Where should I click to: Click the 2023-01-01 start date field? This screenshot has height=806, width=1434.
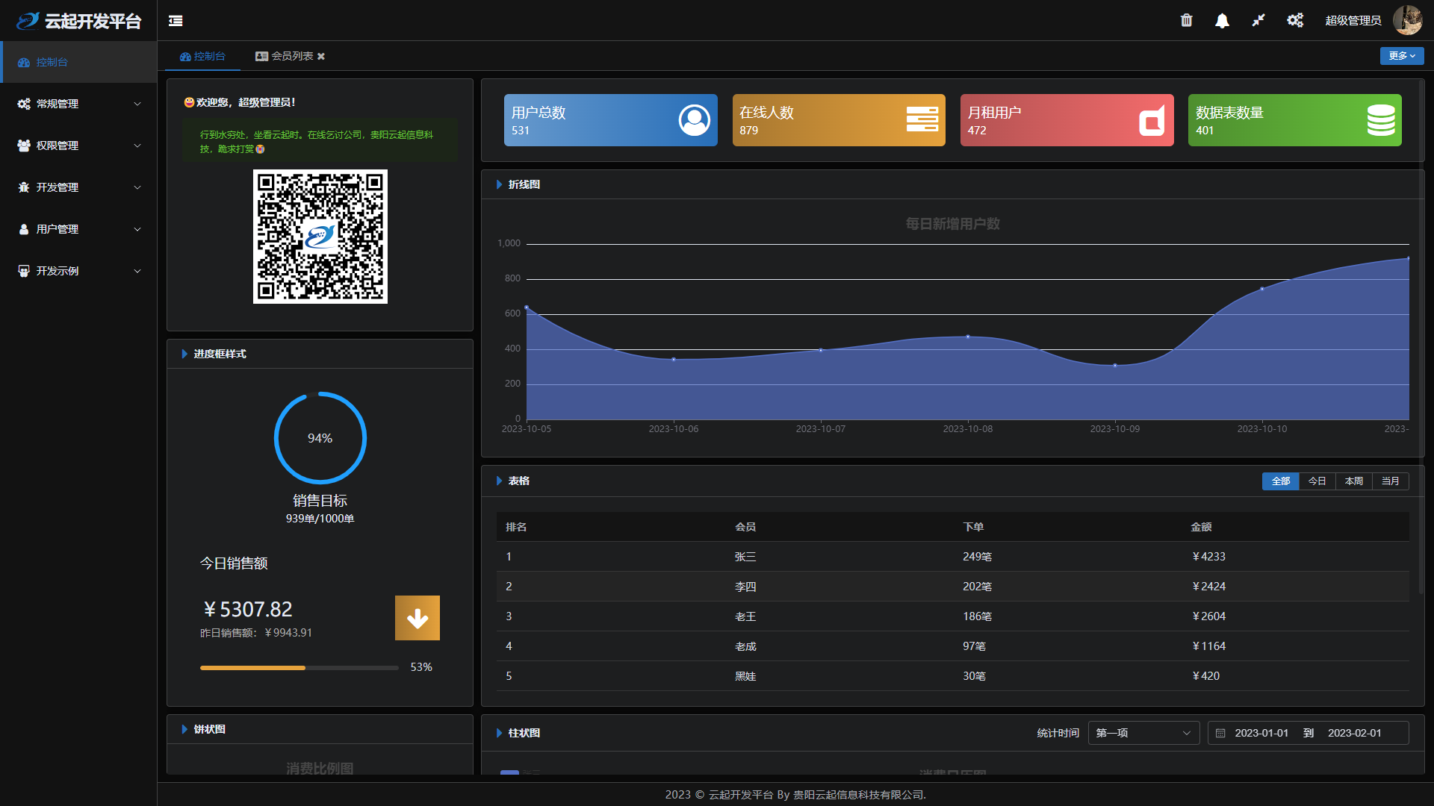pos(1261,733)
